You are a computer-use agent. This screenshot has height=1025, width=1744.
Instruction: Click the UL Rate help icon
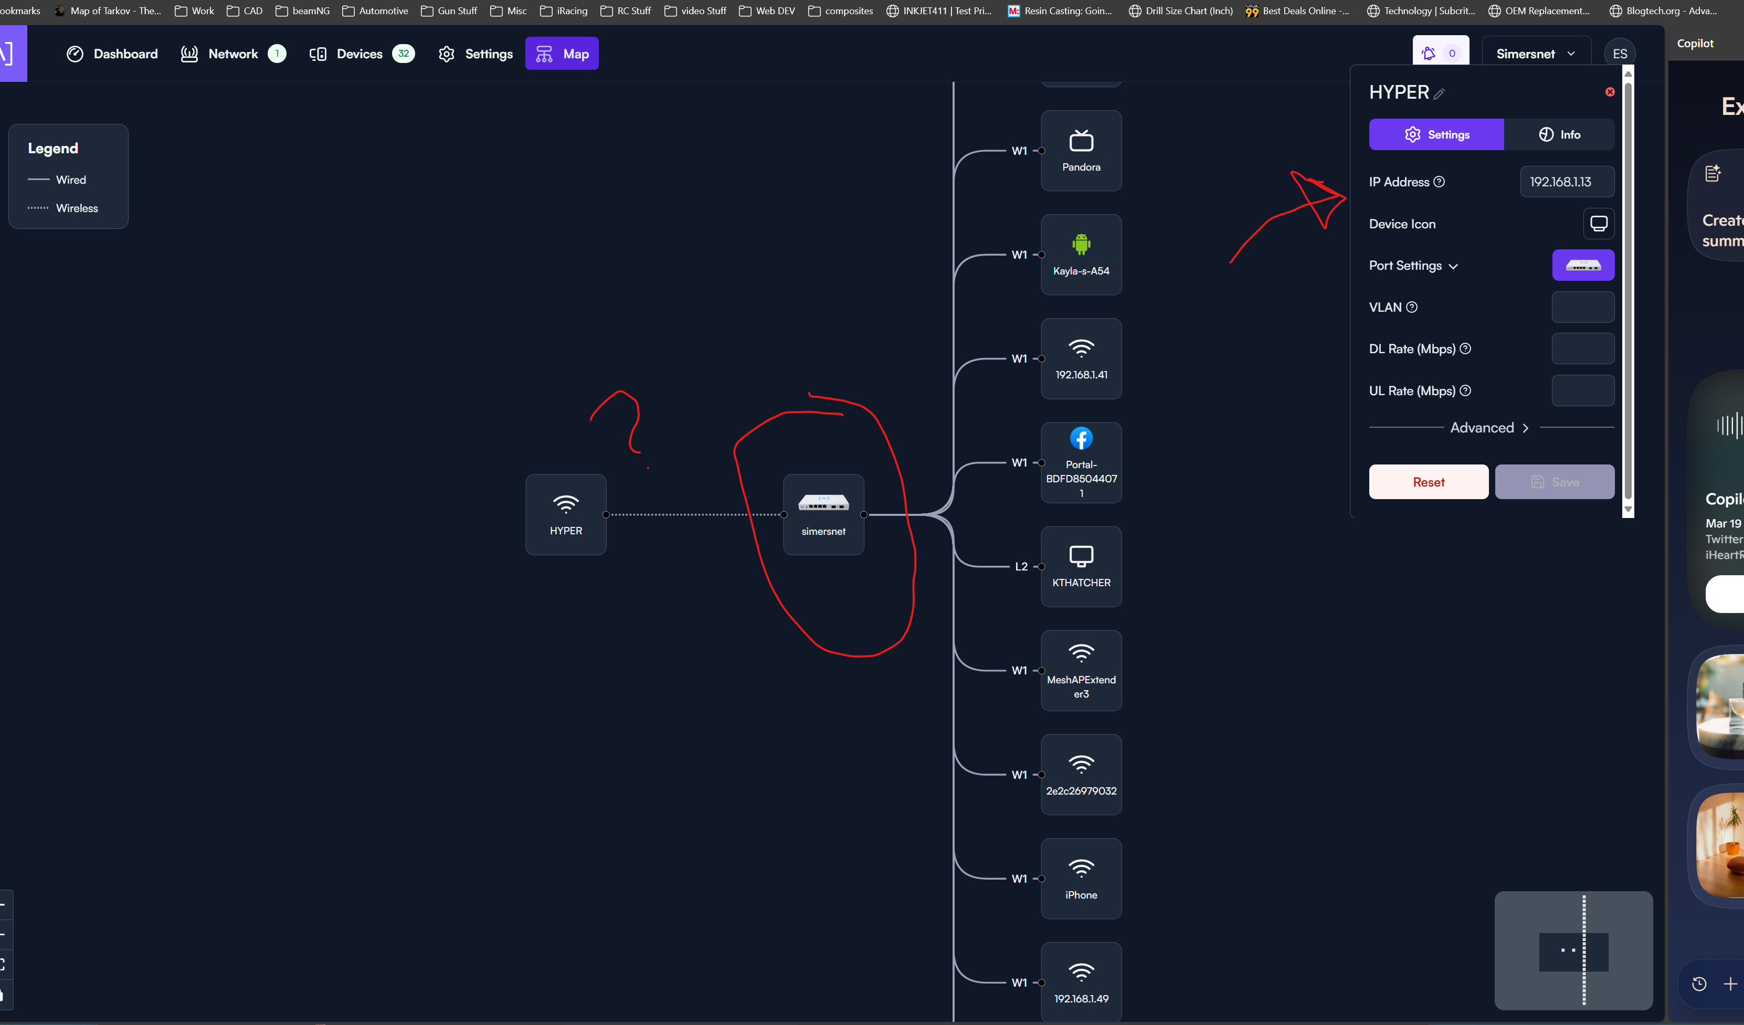tap(1465, 391)
